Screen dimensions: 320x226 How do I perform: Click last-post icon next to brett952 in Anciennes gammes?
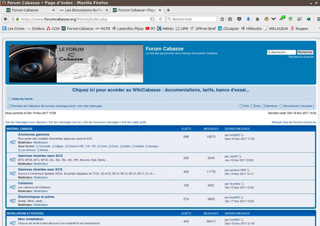[242, 135]
